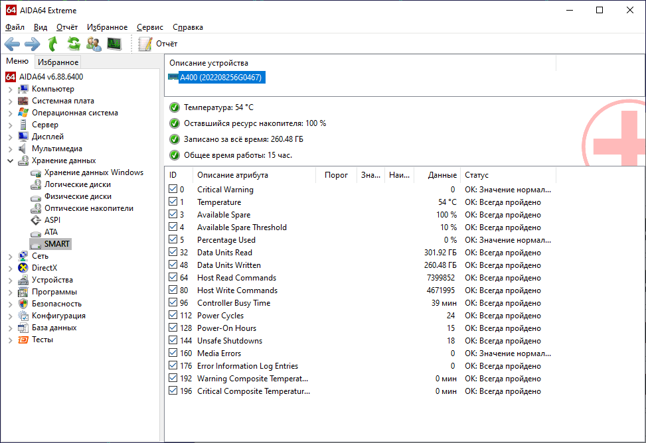
Task: Select Оптические накопители tree item
Action: tap(89, 208)
